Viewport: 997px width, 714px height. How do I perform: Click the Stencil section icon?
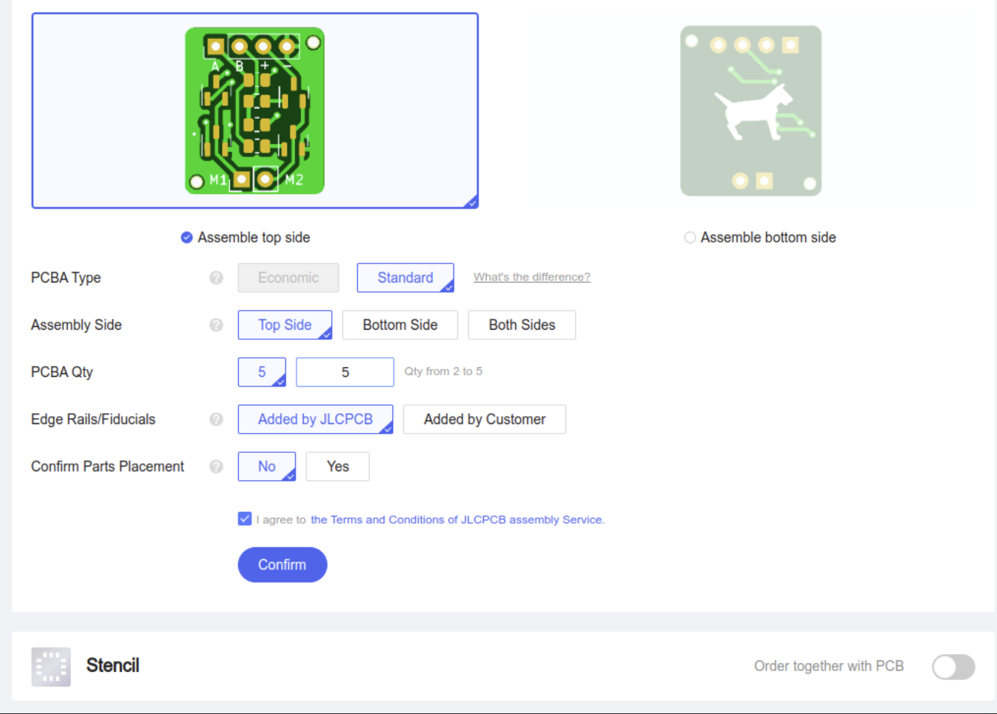pos(50,666)
